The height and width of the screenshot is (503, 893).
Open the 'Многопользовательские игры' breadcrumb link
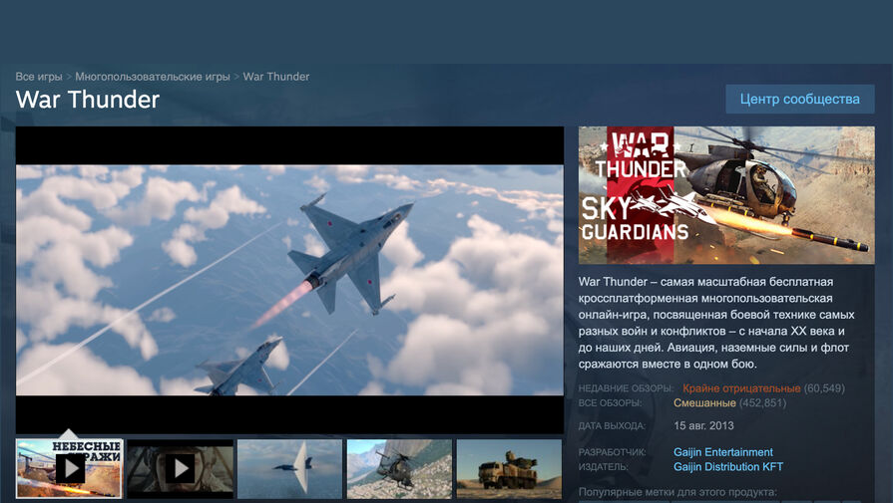pyautogui.click(x=153, y=77)
